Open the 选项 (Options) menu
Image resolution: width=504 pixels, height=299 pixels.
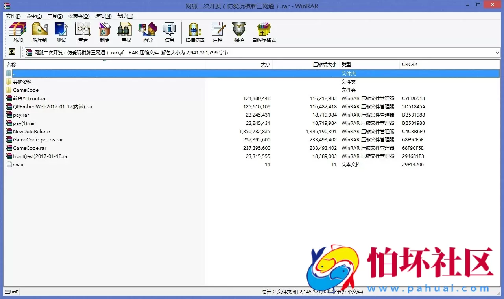tap(103, 16)
